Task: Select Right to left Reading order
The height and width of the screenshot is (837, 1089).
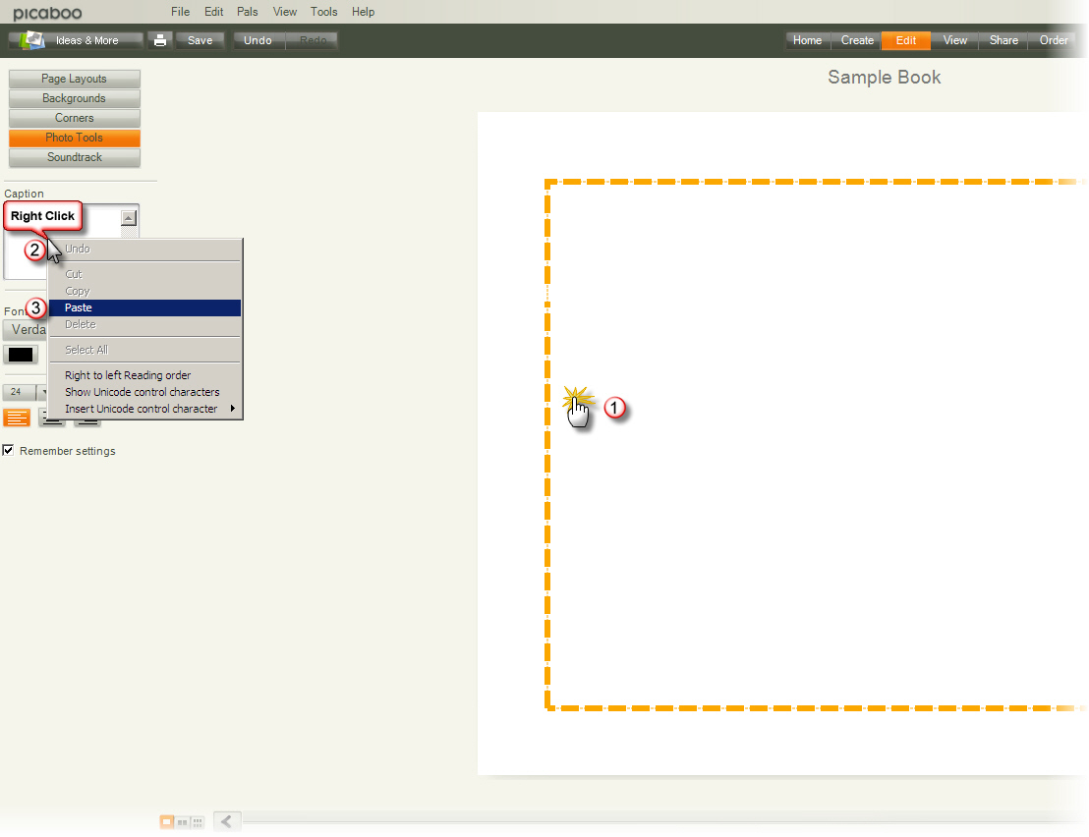Action: [x=128, y=375]
